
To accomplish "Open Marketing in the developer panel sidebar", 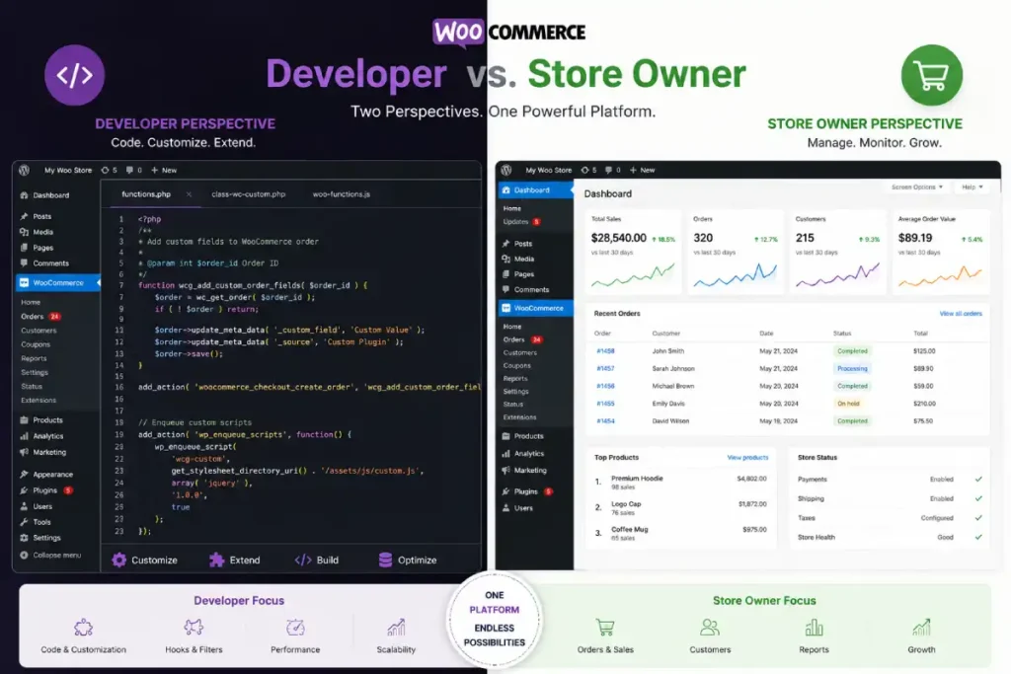I will pyautogui.click(x=42, y=452).
